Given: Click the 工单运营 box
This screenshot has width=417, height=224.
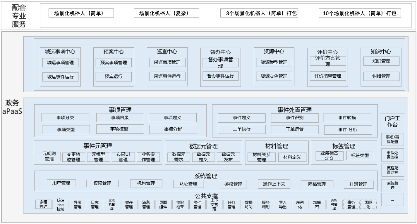Looking at the screenshot, I should pos(295,129).
